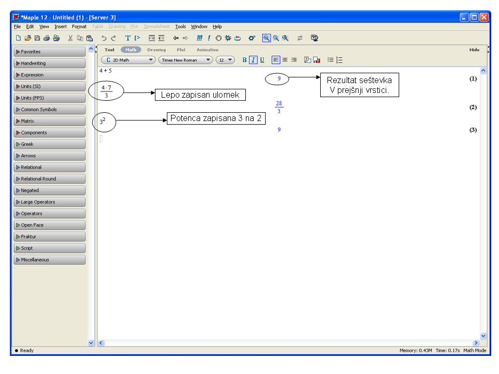The height and width of the screenshot is (374, 499).
Task: Click the Cut scissors icon
Action: point(71,38)
